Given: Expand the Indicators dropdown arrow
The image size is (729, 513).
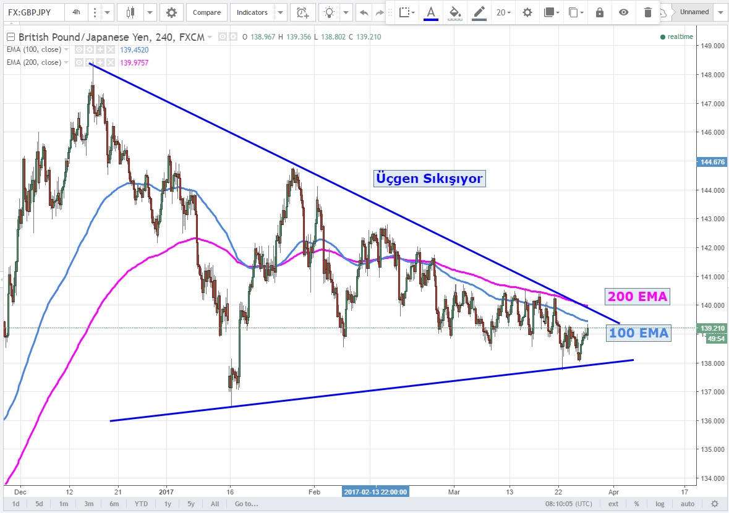Looking at the screenshot, I should 281,12.
